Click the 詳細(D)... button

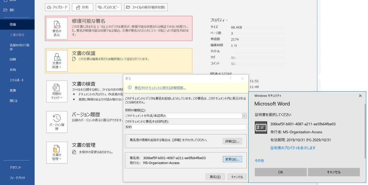tap(232, 141)
